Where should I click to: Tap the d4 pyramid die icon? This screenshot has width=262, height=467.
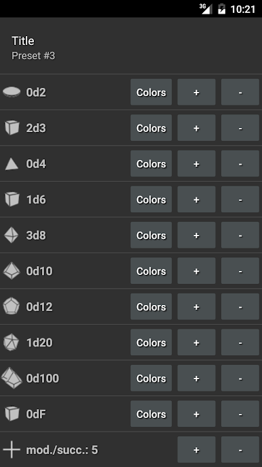pyautogui.click(x=12, y=164)
